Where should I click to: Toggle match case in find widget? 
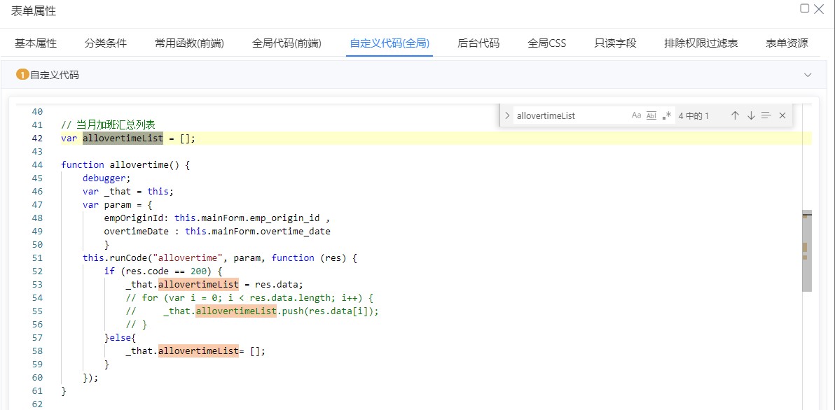pyautogui.click(x=636, y=115)
